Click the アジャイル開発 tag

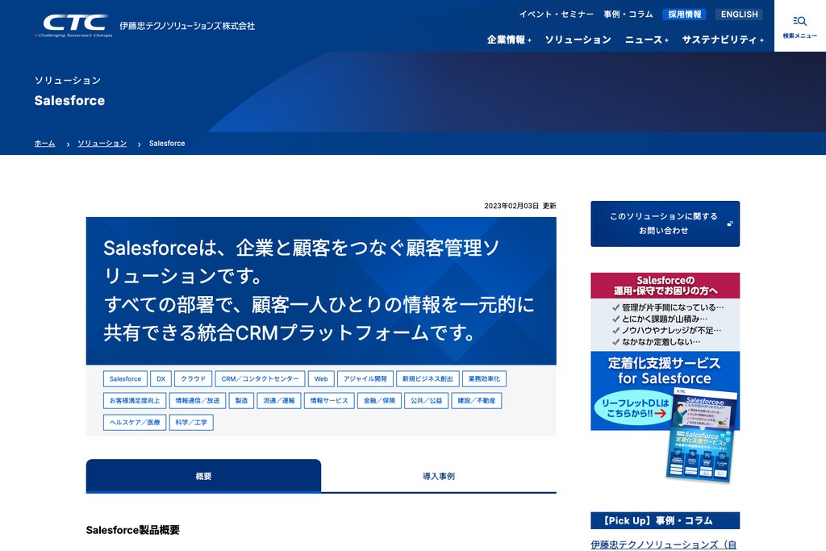365,378
